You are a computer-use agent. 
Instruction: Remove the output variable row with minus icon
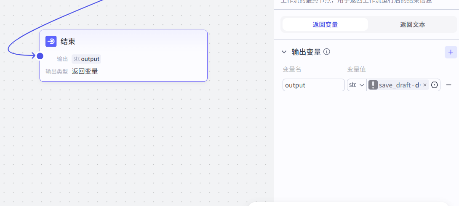point(449,85)
